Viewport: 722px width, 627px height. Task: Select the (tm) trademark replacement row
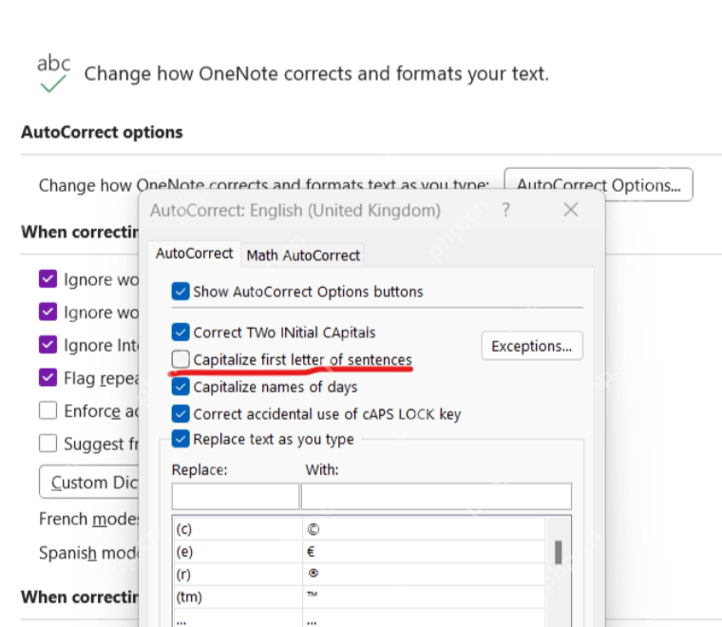pos(359,597)
